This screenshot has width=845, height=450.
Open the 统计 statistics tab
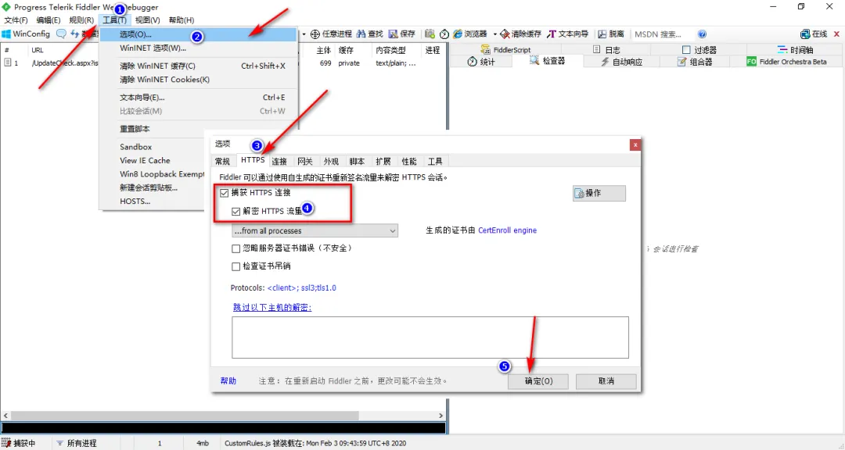pyautogui.click(x=481, y=62)
